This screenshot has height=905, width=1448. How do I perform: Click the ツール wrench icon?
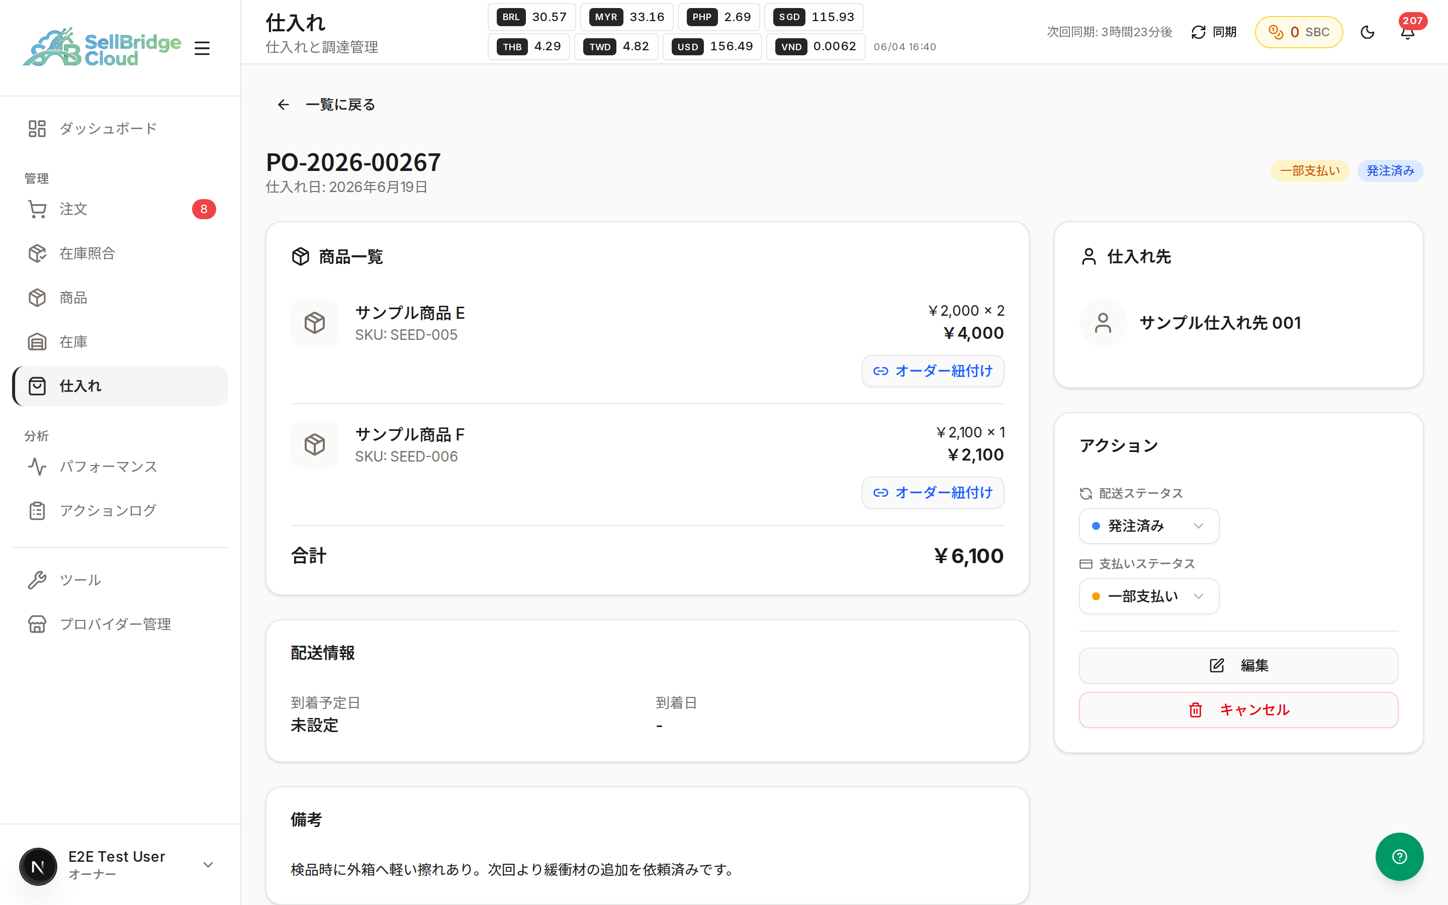pyautogui.click(x=37, y=580)
